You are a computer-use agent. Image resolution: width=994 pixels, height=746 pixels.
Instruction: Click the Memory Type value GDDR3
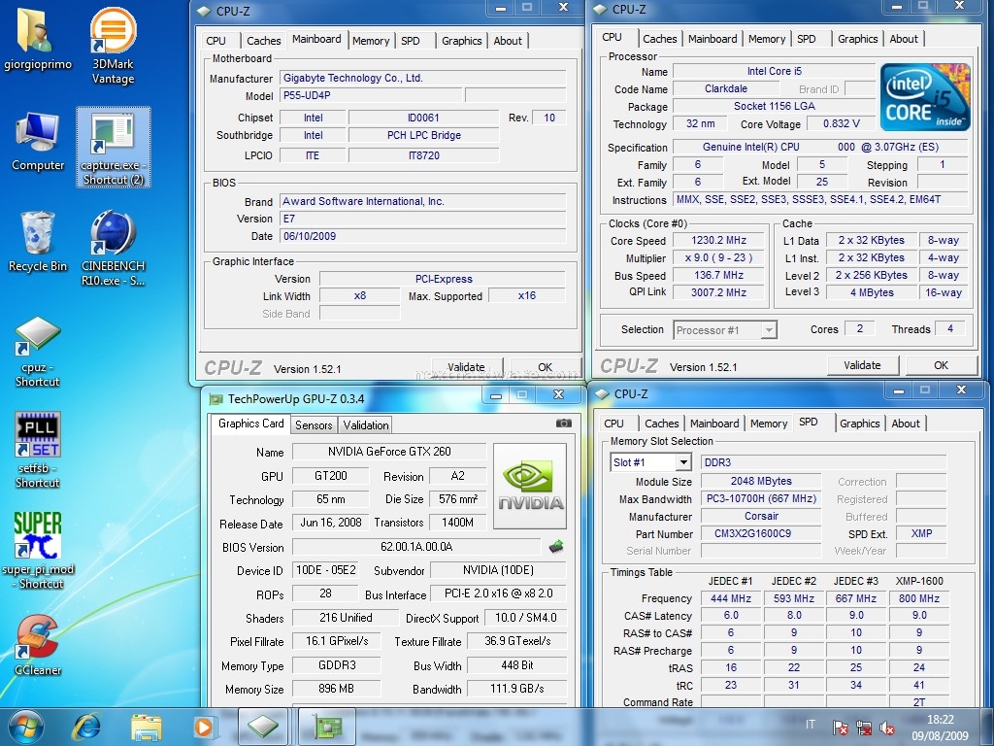[x=337, y=664]
